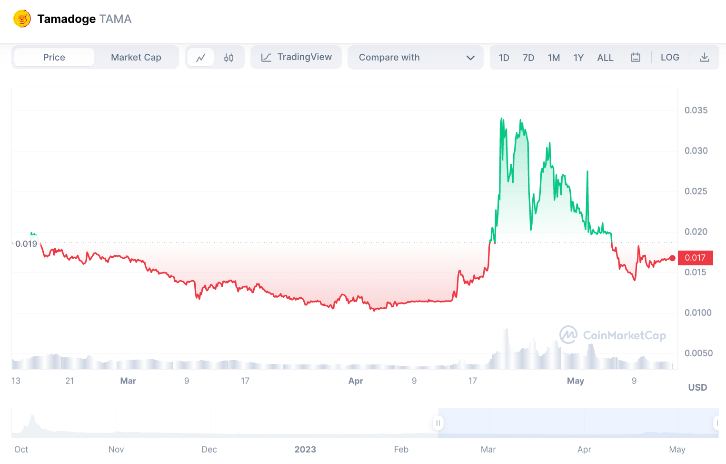
Task: Click the Tamadoge coin name heading
Action: 67,19
